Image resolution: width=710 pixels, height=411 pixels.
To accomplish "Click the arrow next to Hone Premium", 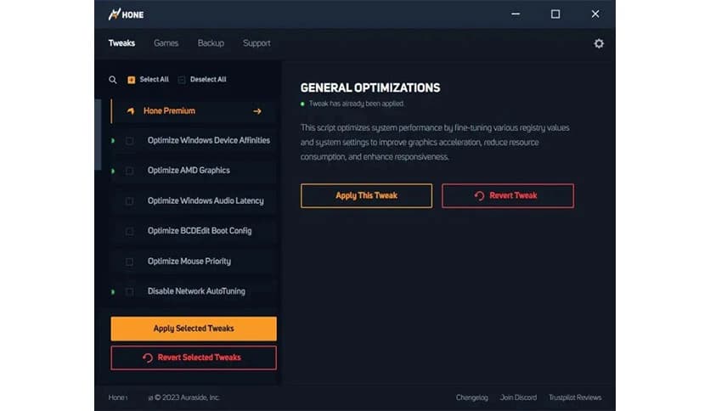I will click(257, 111).
